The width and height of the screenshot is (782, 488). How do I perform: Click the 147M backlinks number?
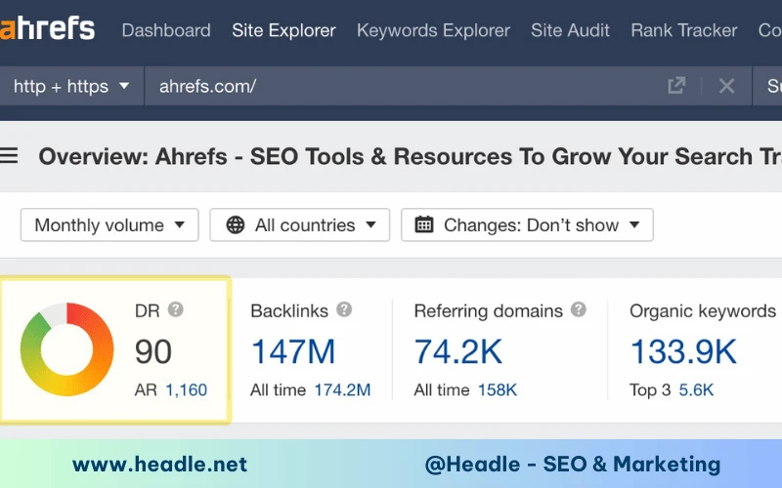[x=293, y=351]
